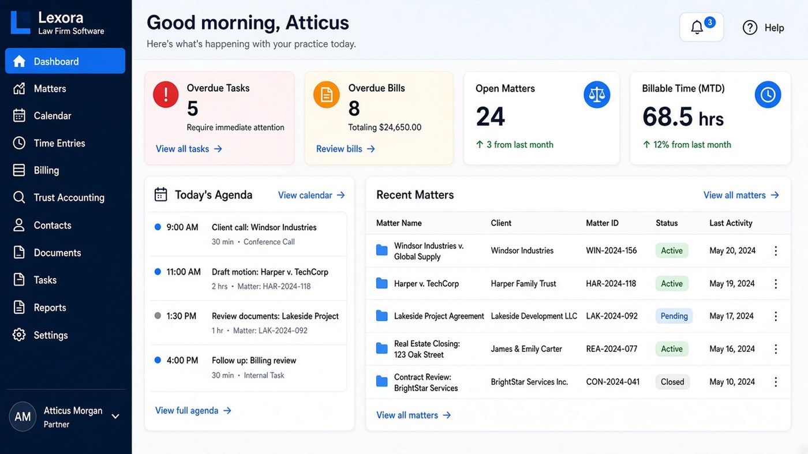Click the Last Activity column header

(731, 223)
